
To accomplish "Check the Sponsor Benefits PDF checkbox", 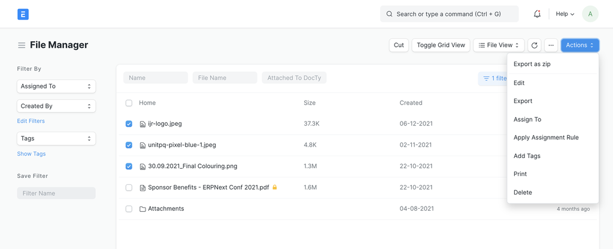I will [x=129, y=187].
